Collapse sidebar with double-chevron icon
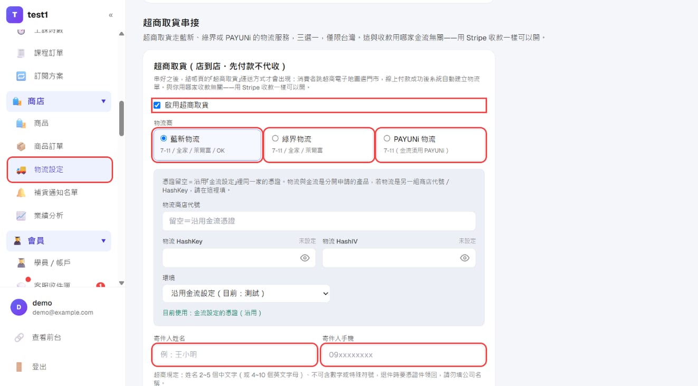Screen dimensions: 698x386 pyautogui.click(x=110, y=15)
